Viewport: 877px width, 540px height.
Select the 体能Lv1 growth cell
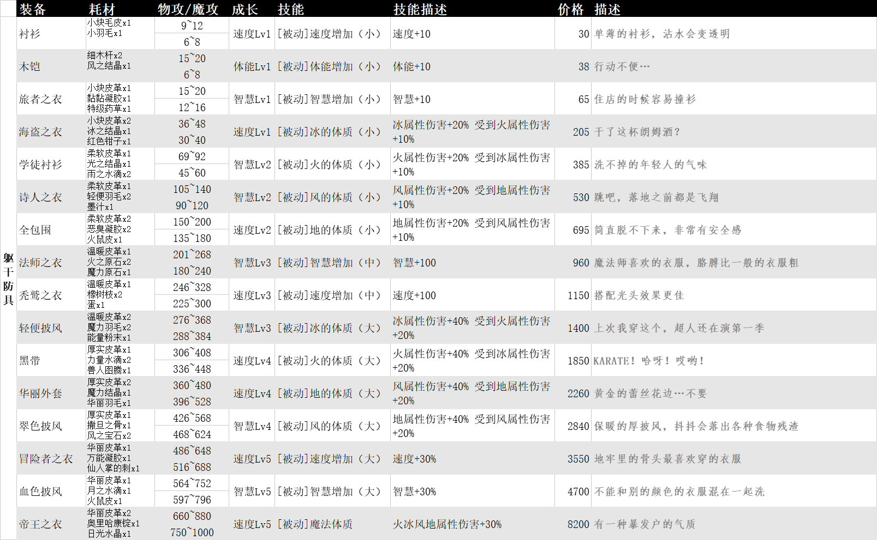pos(252,66)
